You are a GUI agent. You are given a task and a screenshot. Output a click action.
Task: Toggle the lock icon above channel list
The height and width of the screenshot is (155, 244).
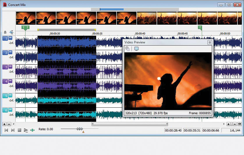tap(5, 32)
